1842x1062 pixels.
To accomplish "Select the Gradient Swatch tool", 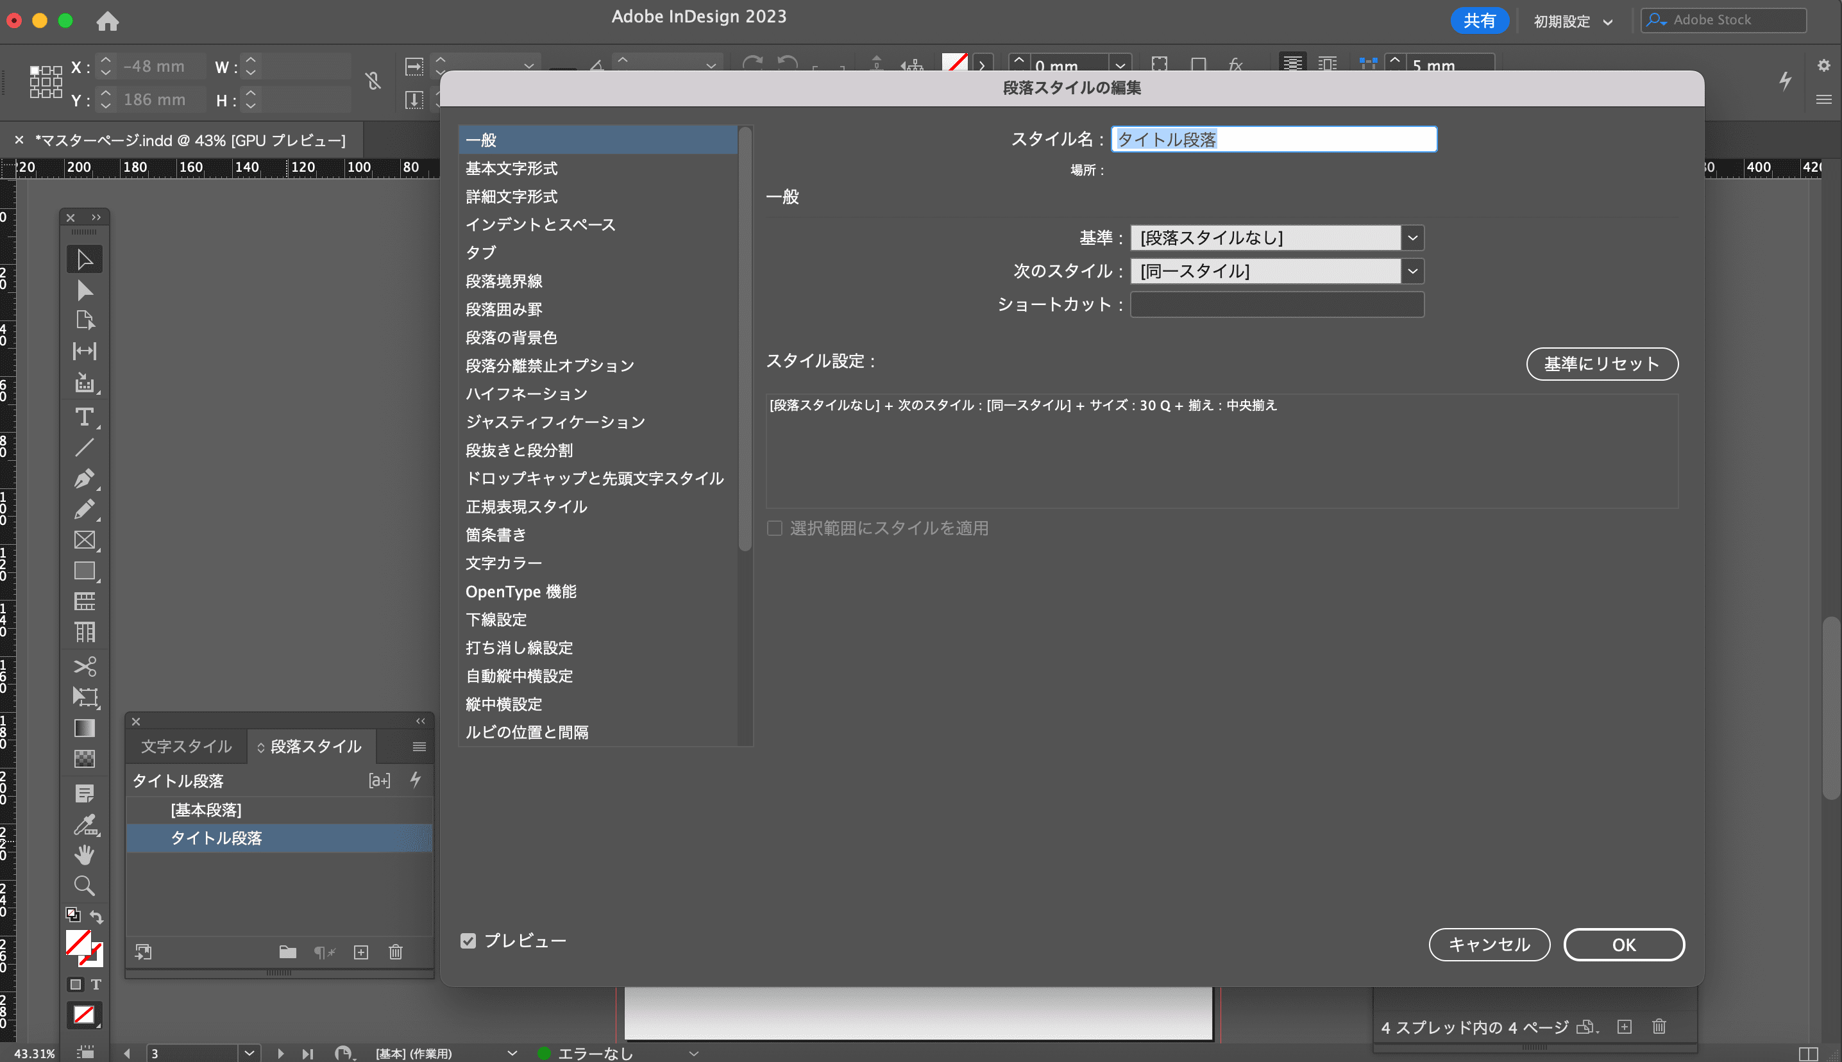I will [x=85, y=728].
